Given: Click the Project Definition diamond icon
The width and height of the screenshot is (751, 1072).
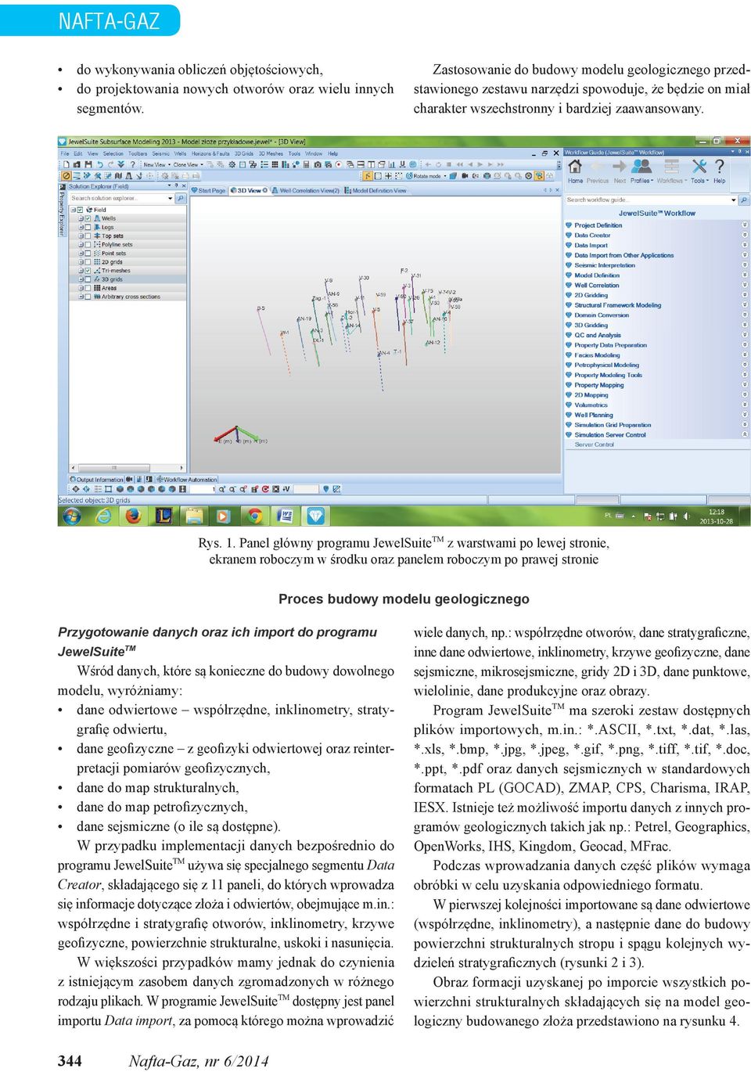Looking at the screenshot, I should [569, 225].
